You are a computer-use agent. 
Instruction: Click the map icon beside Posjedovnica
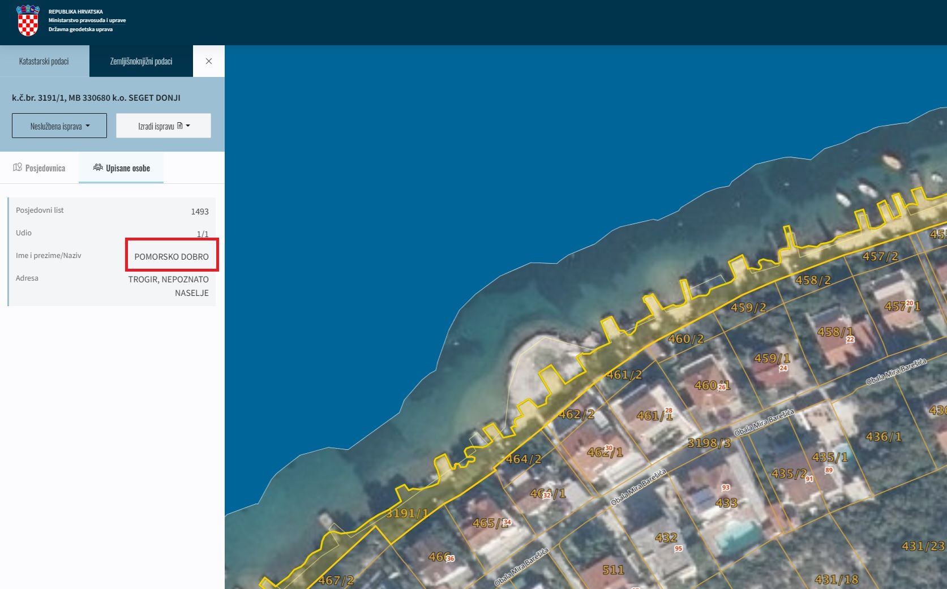pyautogui.click(x=18, y=167)
